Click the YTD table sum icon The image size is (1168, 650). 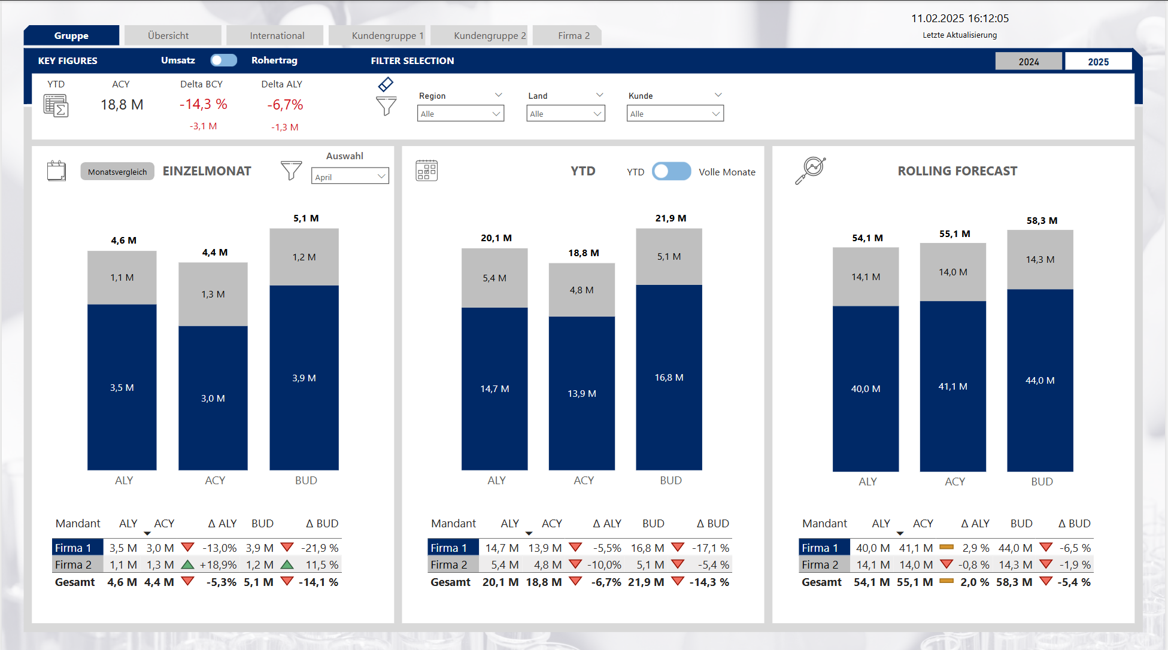pyautogui.click(x=56, y=106)
